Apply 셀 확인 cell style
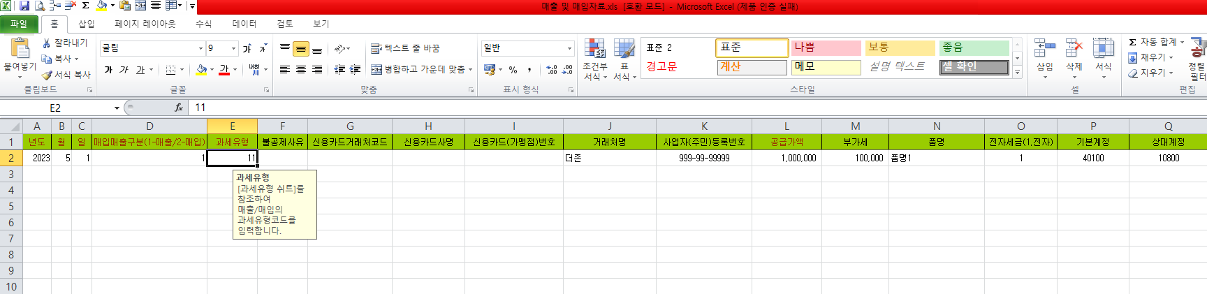 pos(974,67)
